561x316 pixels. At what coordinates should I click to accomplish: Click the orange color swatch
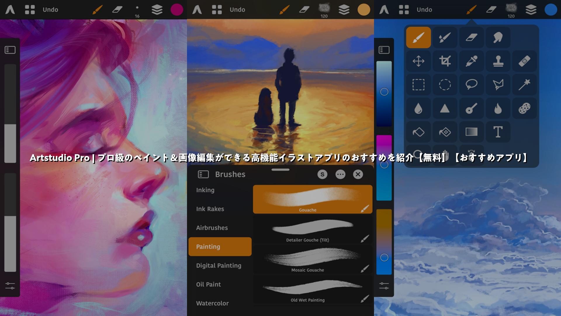coord(364,10)
